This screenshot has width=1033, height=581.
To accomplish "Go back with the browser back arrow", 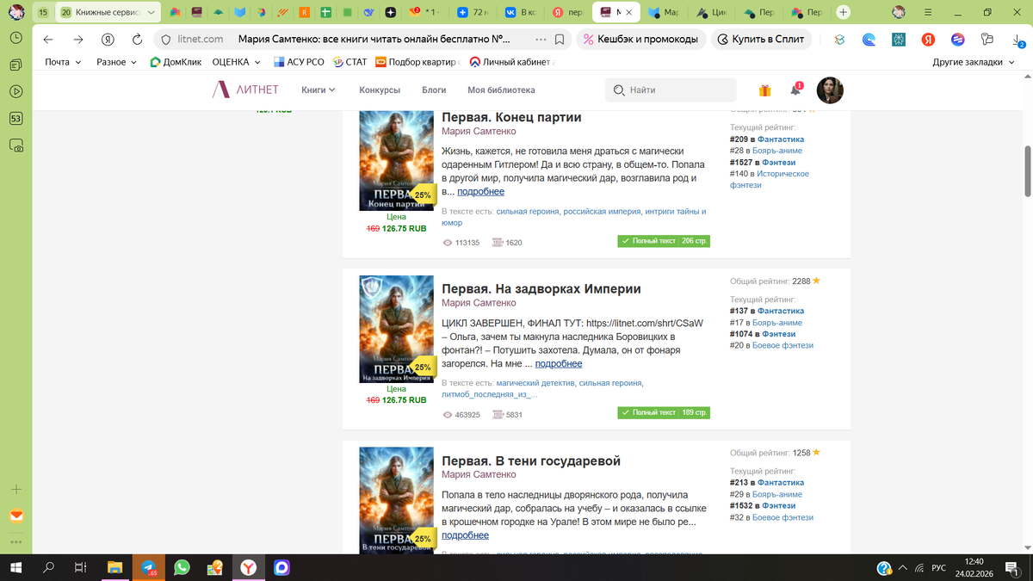I will (48, 40).
